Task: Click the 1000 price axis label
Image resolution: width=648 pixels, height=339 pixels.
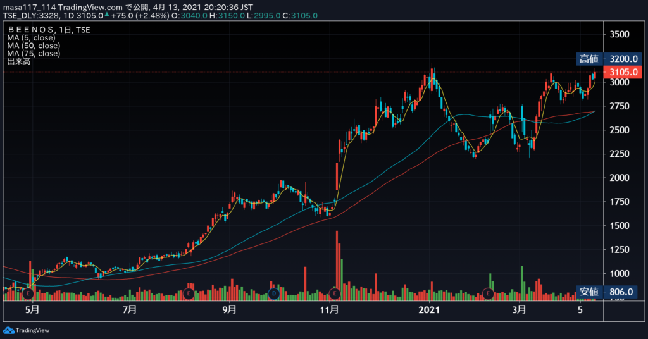Action: pos(620,273)
